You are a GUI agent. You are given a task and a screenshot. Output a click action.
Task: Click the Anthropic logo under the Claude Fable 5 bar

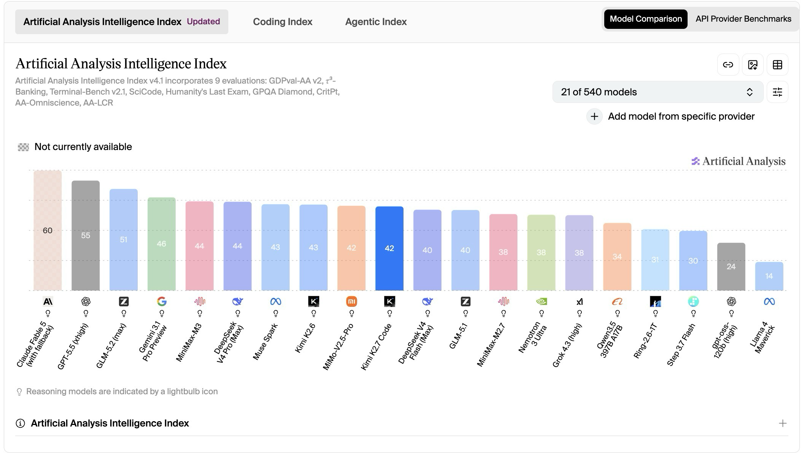click(x=48, y=302)
